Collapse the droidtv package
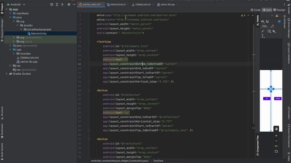This screenshot has width=291, height=163. click(x=18, y=25)
